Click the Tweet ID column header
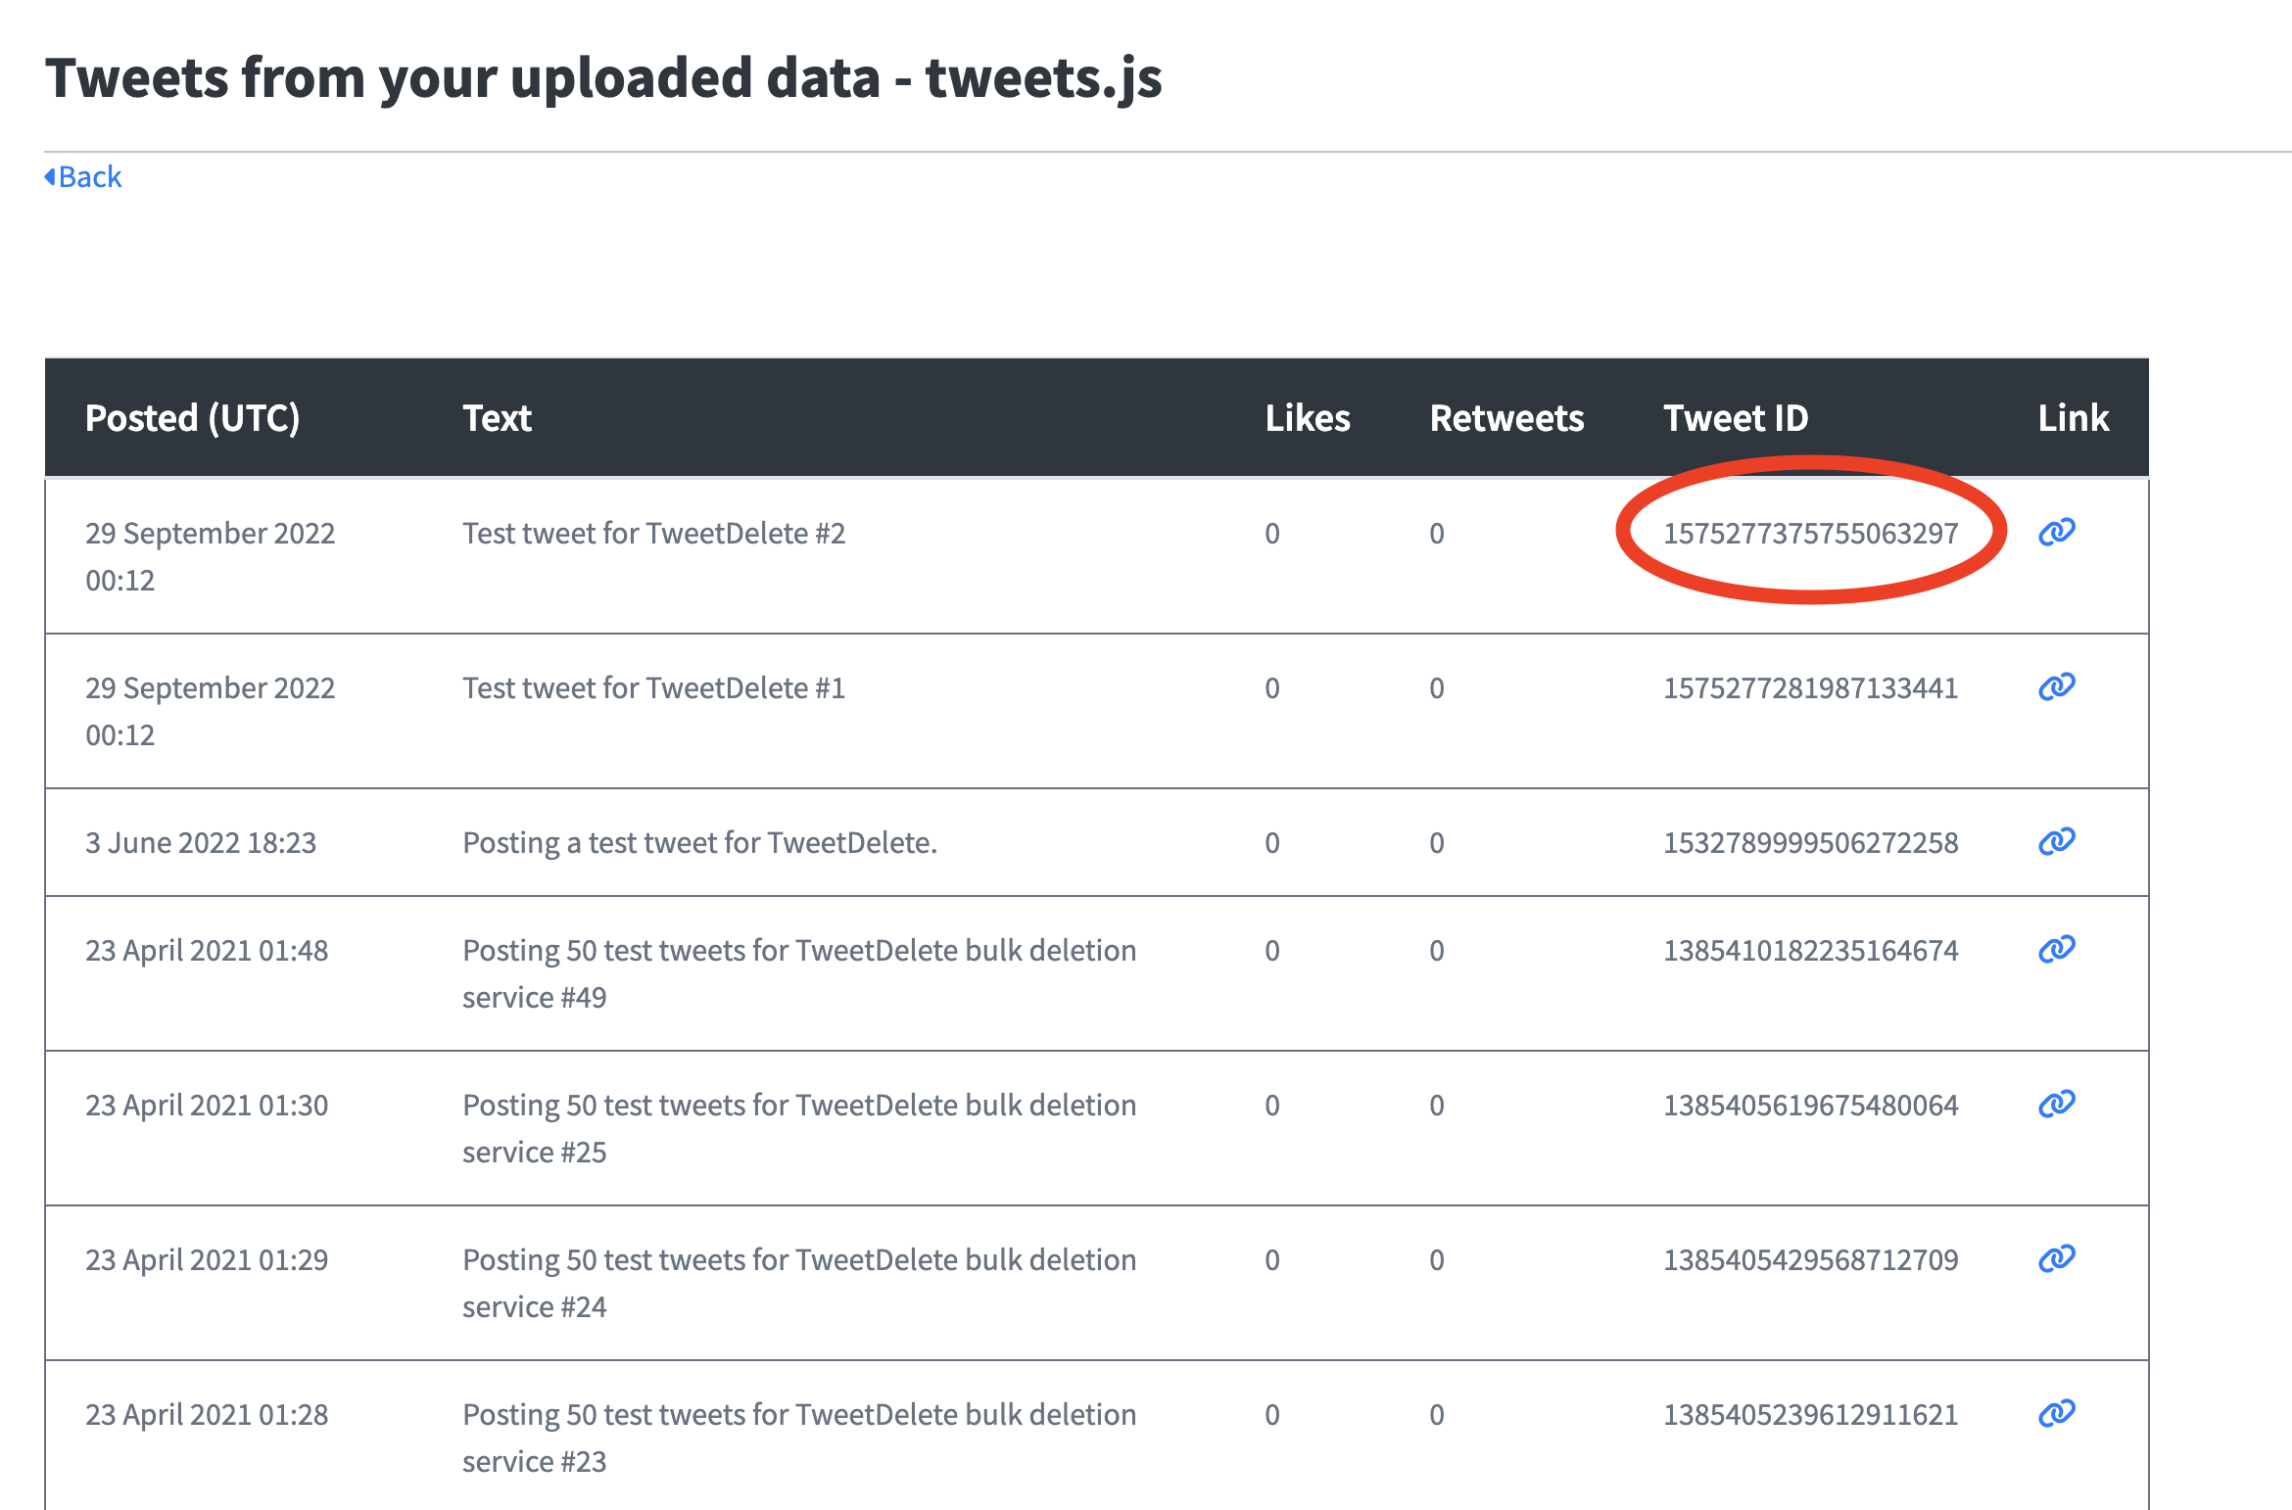Image resolution: width=2292 pixels, height=1510 pixels. [x=1735, y=418]
